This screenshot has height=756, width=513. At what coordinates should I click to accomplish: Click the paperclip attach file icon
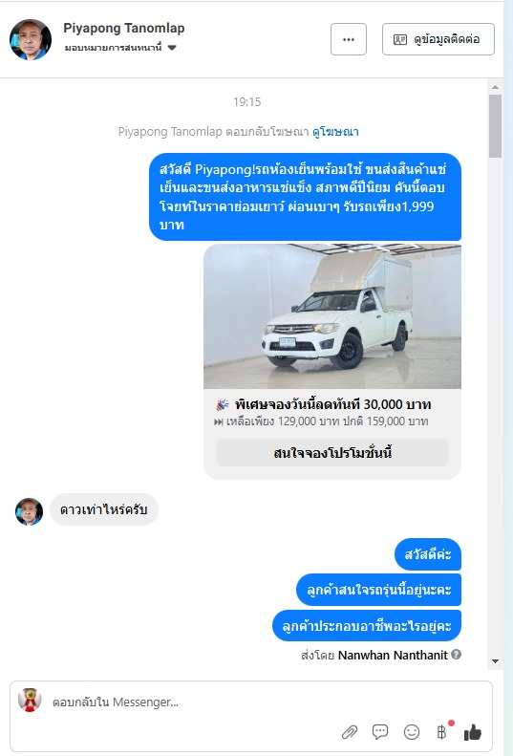click(349, 732)
